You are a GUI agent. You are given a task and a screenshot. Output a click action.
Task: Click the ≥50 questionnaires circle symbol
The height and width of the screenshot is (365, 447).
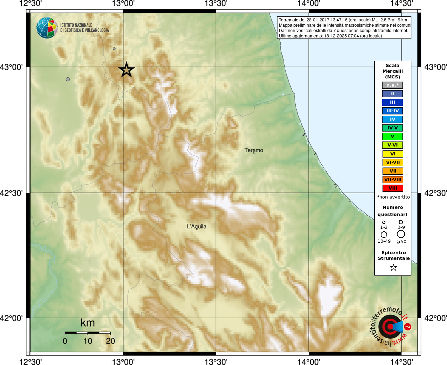401,234
